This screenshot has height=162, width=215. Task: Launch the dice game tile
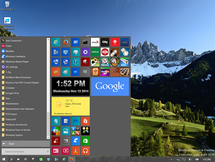pos(125,52)
